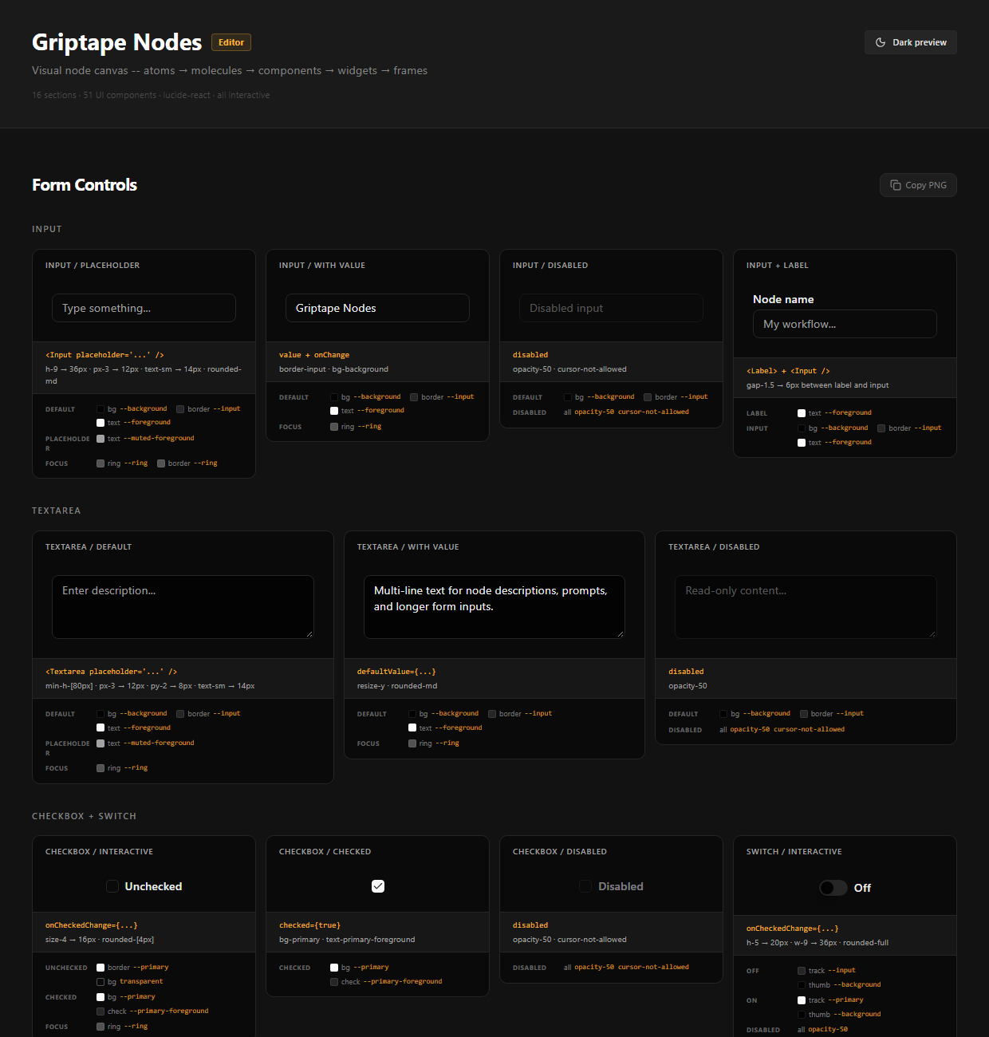
Task: Click the '<Label> + <Input />' code snippet
Action: pyautogui.click(x=788, y=371)
